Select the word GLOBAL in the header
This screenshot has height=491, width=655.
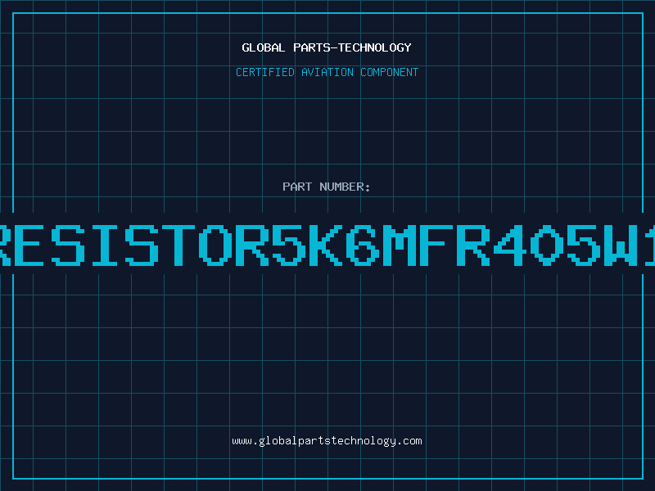tap(263, 47)
